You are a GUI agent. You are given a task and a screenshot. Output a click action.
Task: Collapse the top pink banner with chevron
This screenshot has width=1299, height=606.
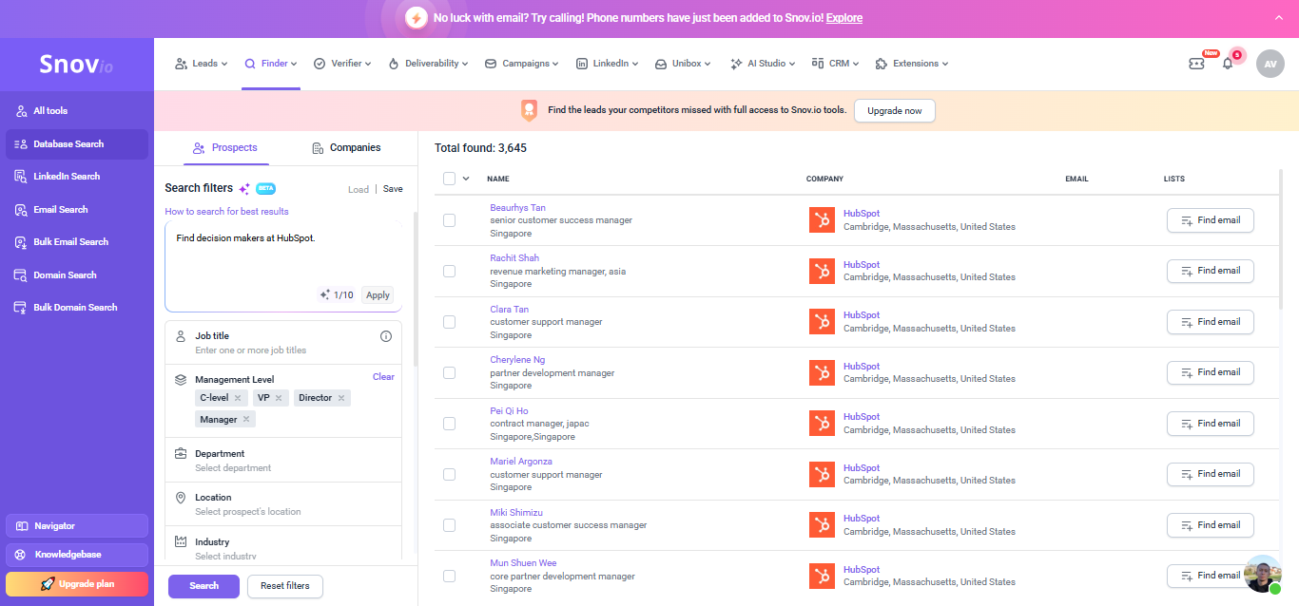point(1278,18)
